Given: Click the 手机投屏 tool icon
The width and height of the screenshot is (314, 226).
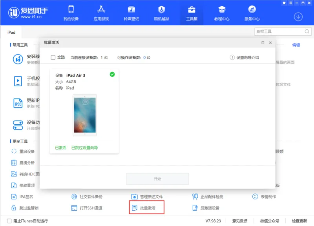Looking at the screenshot, I should click(18, 81).
